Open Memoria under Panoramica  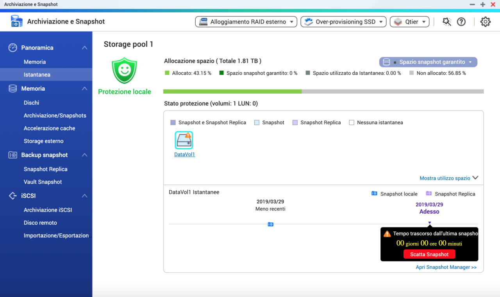pyautogui.click(x=35, y=62)
